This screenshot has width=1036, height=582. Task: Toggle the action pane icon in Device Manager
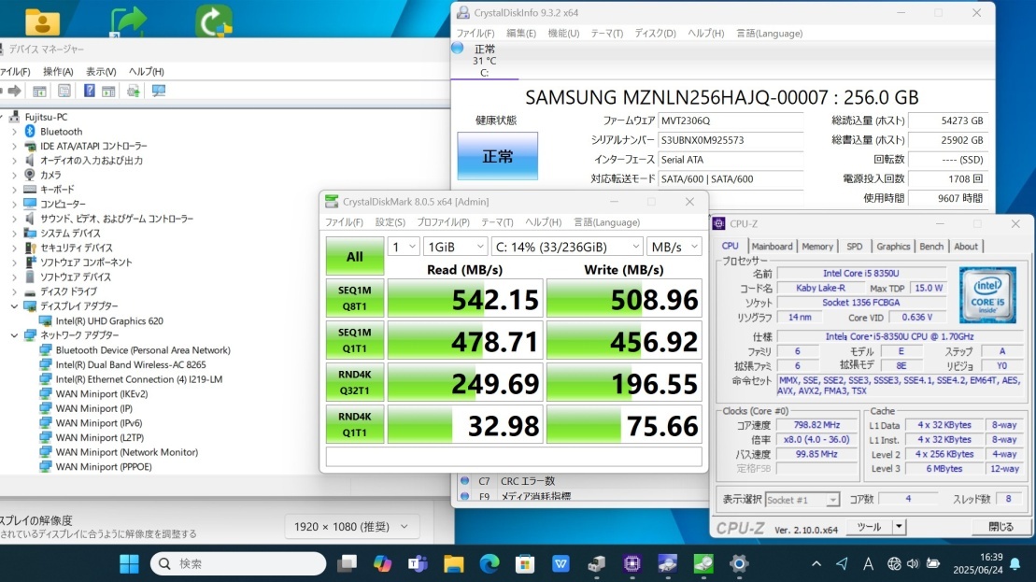pyautogui.click(x=108, y=91)
